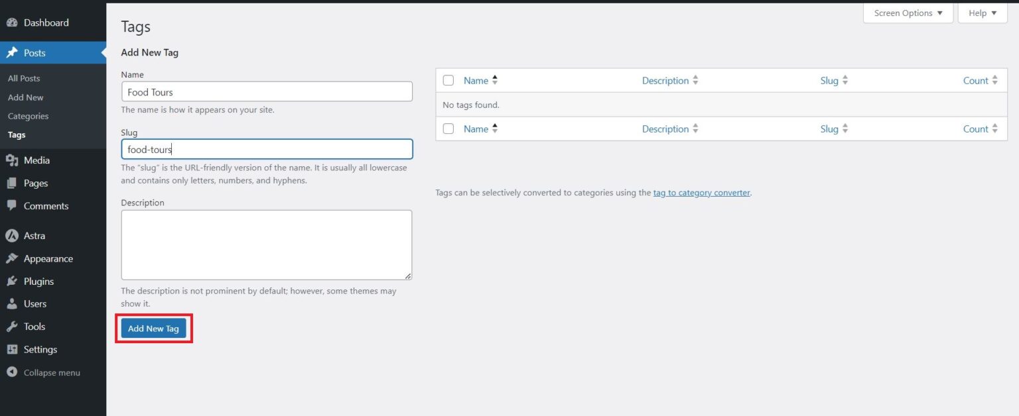The width and height of the screenshot is (1019, 416).
Task: Select the Plugins icon in sidebar
Action: pos(13,281)
